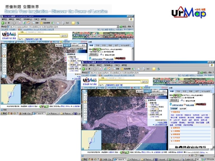
Task: Click the zoom-in magnifier atop back map zoom bar
Action: [4, 45]
